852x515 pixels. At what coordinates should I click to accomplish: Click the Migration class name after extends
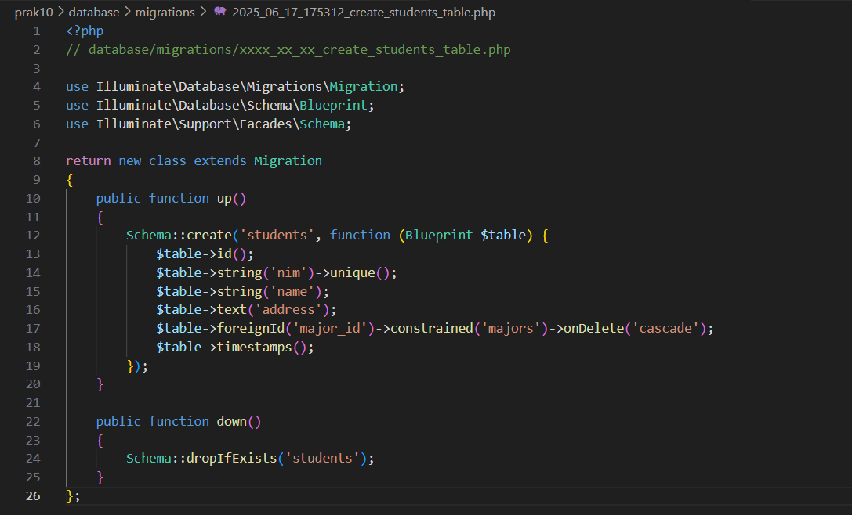[x=288, y=161]
